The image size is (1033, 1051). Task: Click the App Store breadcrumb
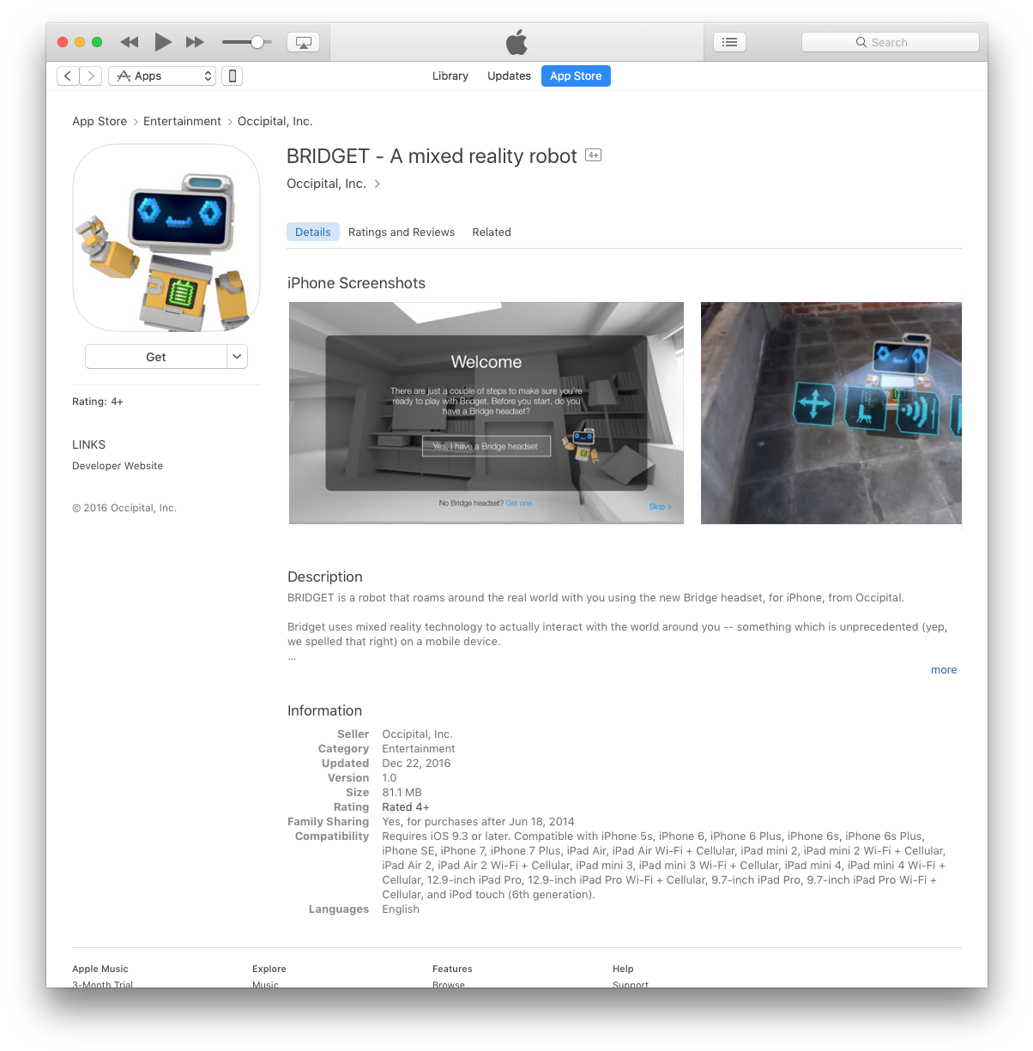[100, 122]
